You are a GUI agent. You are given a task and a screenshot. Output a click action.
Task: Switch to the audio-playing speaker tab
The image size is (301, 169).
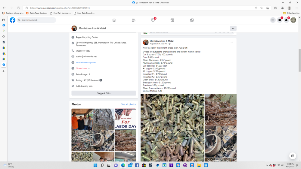point(4,36)
